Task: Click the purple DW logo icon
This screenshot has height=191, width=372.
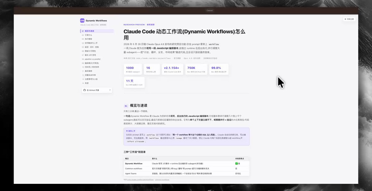Action: click(x=82, y=20)
